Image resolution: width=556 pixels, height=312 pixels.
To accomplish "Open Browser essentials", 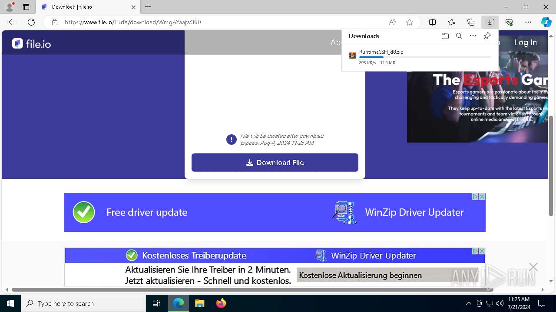I will click(509, 22).
